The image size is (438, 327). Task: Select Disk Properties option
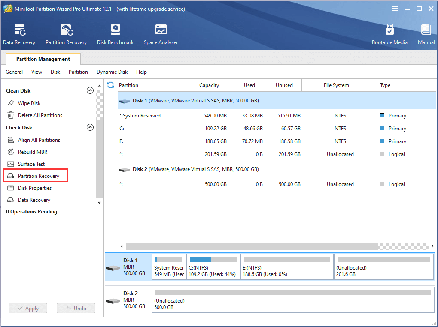pos(35,188)
